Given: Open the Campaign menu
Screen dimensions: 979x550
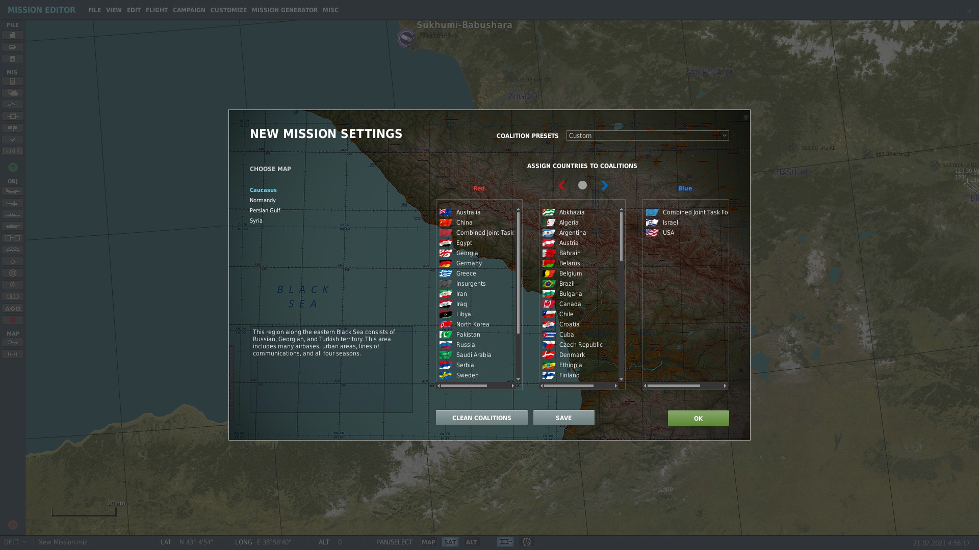Looking at the screenshot, I should coord(189,10).
